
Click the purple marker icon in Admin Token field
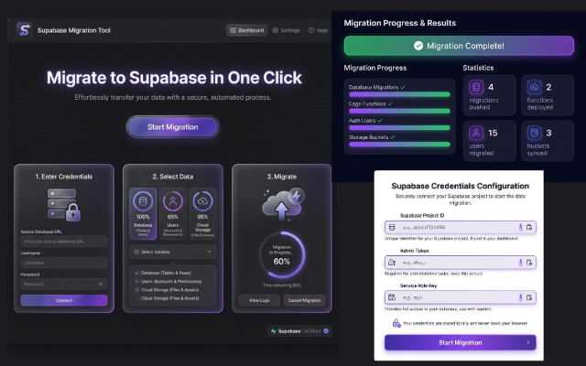pos(520,263)
